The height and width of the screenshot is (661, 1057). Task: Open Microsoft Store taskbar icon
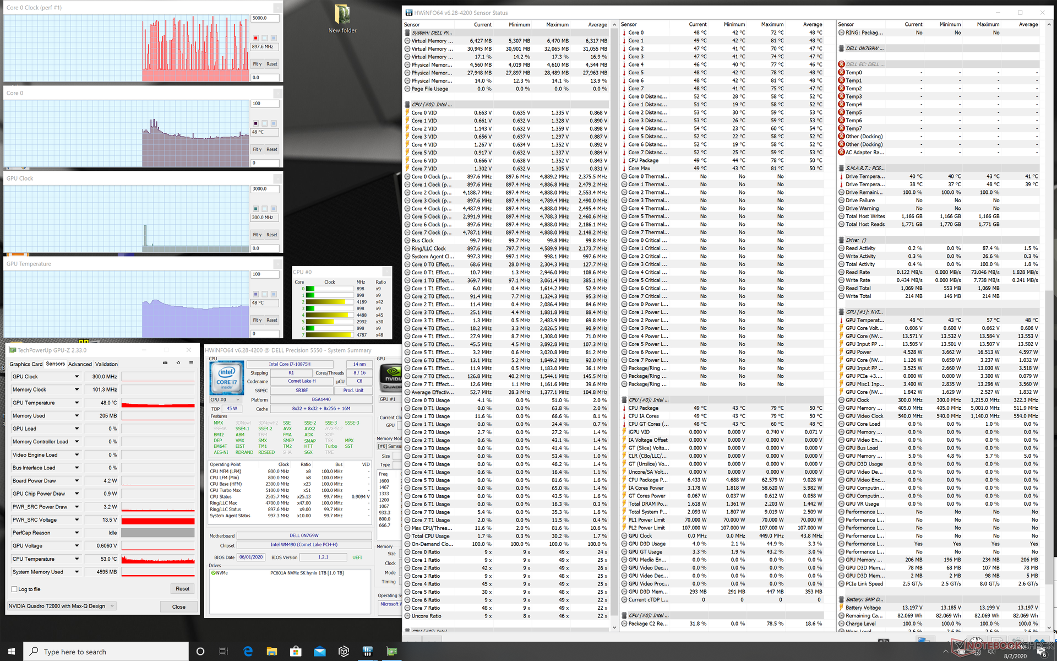tap(296, 652)
